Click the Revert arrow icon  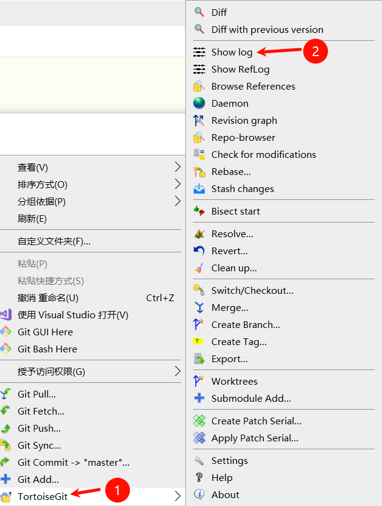(x=199, y=251)
